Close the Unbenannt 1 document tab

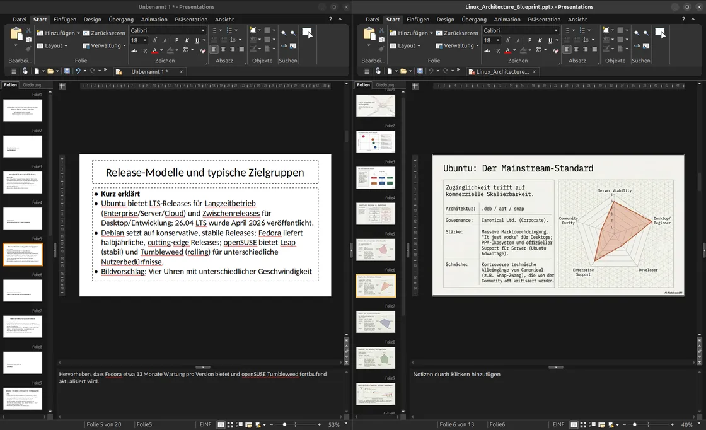click(182, 72)
